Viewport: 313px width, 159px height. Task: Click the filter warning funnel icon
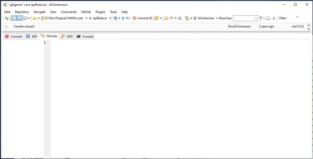(187, 18)
